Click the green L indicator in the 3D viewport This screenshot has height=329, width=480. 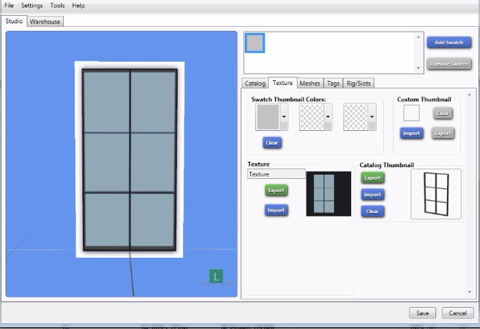[216, 277]
